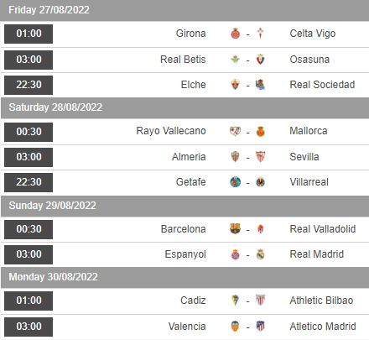Click the Celta Vigo crest icon
The image size is (369, 340).
coord(260,34)
